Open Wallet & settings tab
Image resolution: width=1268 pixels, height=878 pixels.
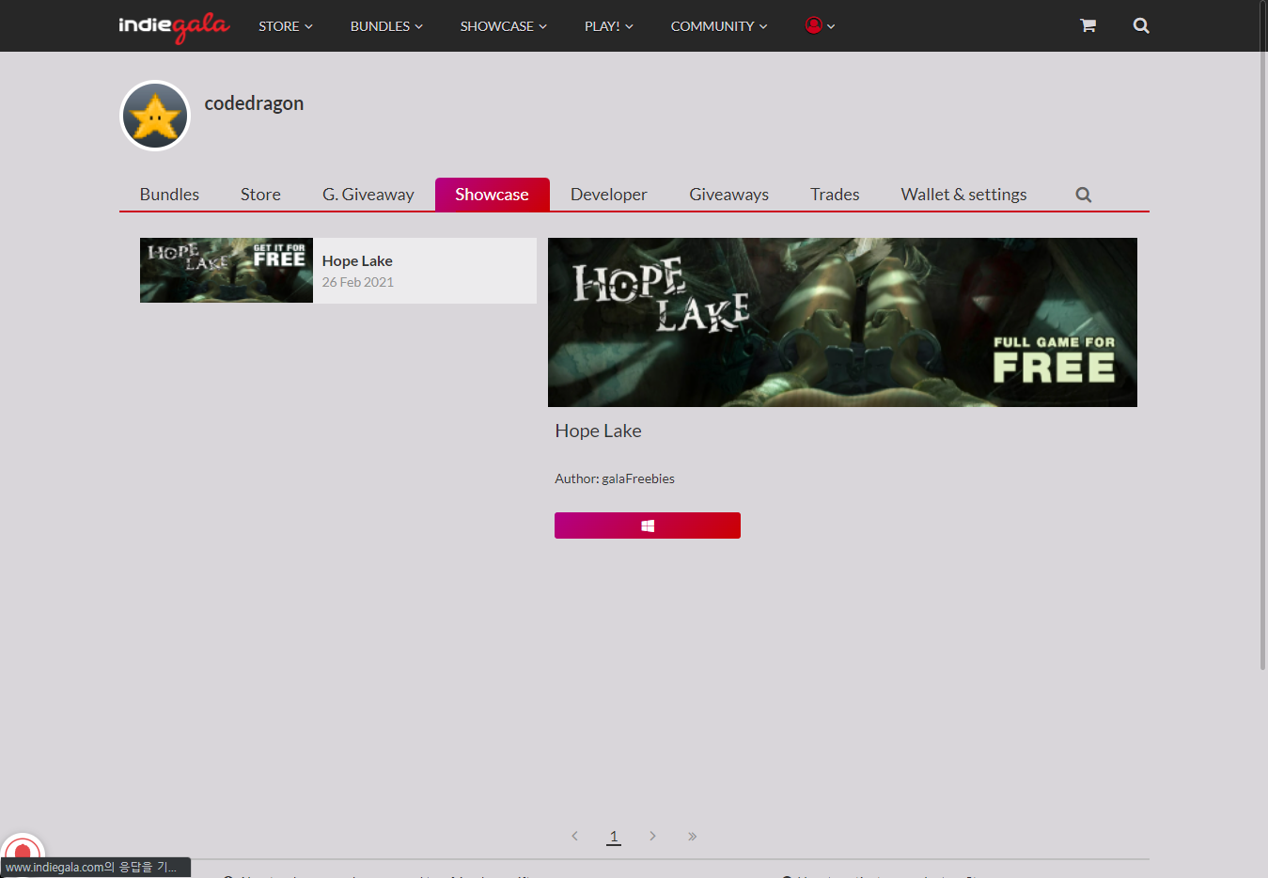tap(963, 195)
